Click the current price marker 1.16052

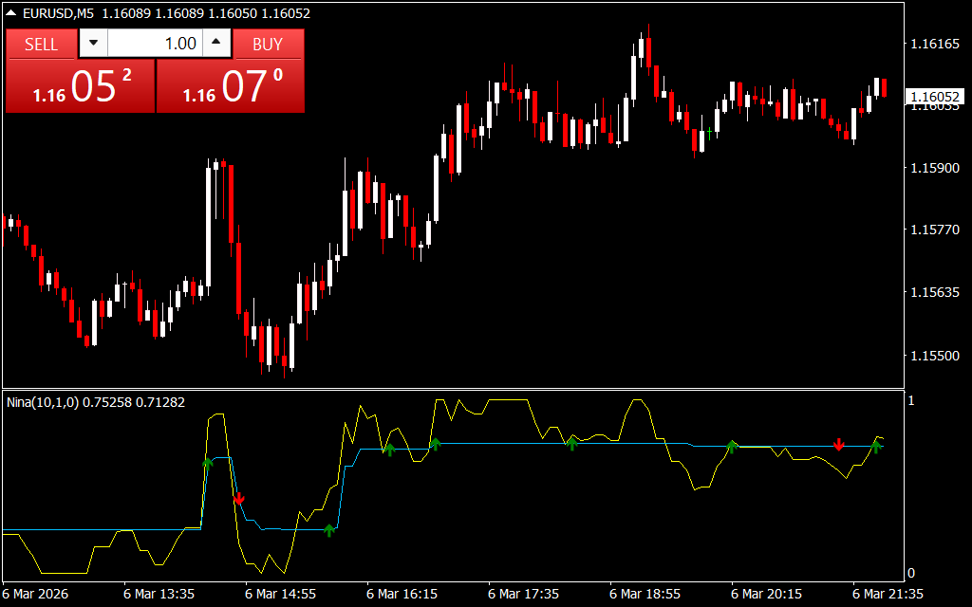click(934, 97)
